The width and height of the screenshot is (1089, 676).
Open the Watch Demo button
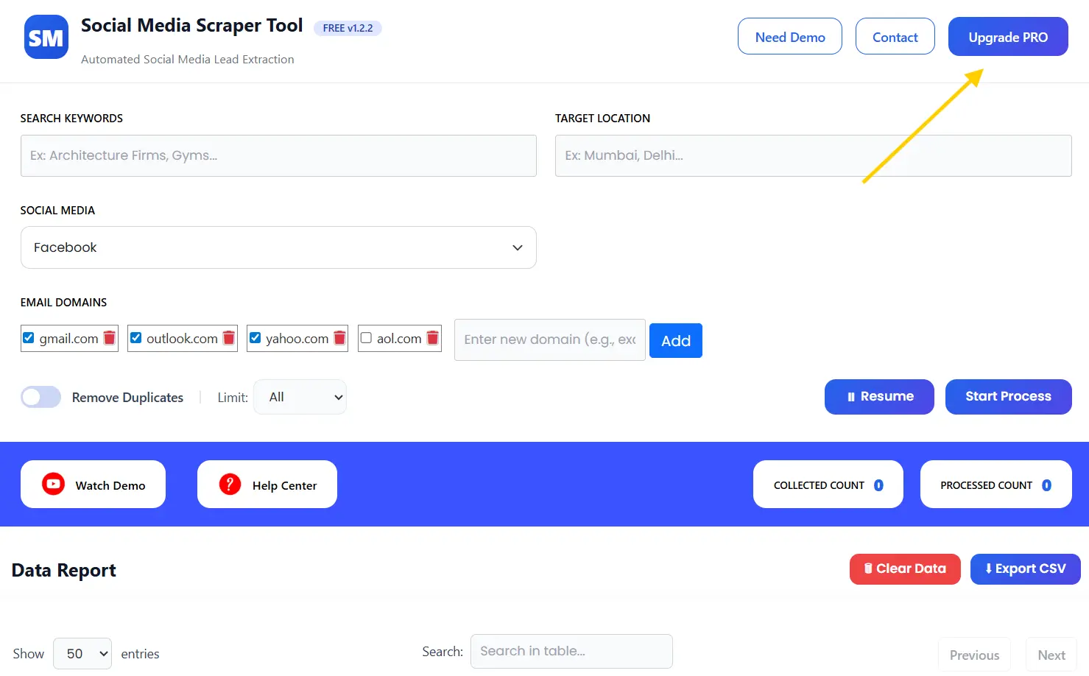(x=93, y=485)
